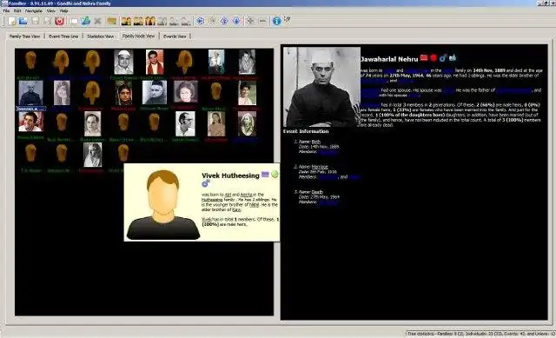556x338 pixels.
Task: Navigate back with blue left arrow
Action: click(x=201, y=21)
